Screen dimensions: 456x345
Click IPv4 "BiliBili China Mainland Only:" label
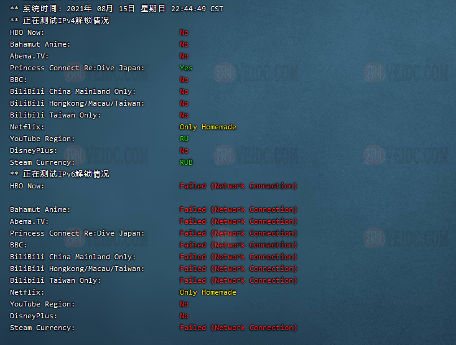click(73, 91)
